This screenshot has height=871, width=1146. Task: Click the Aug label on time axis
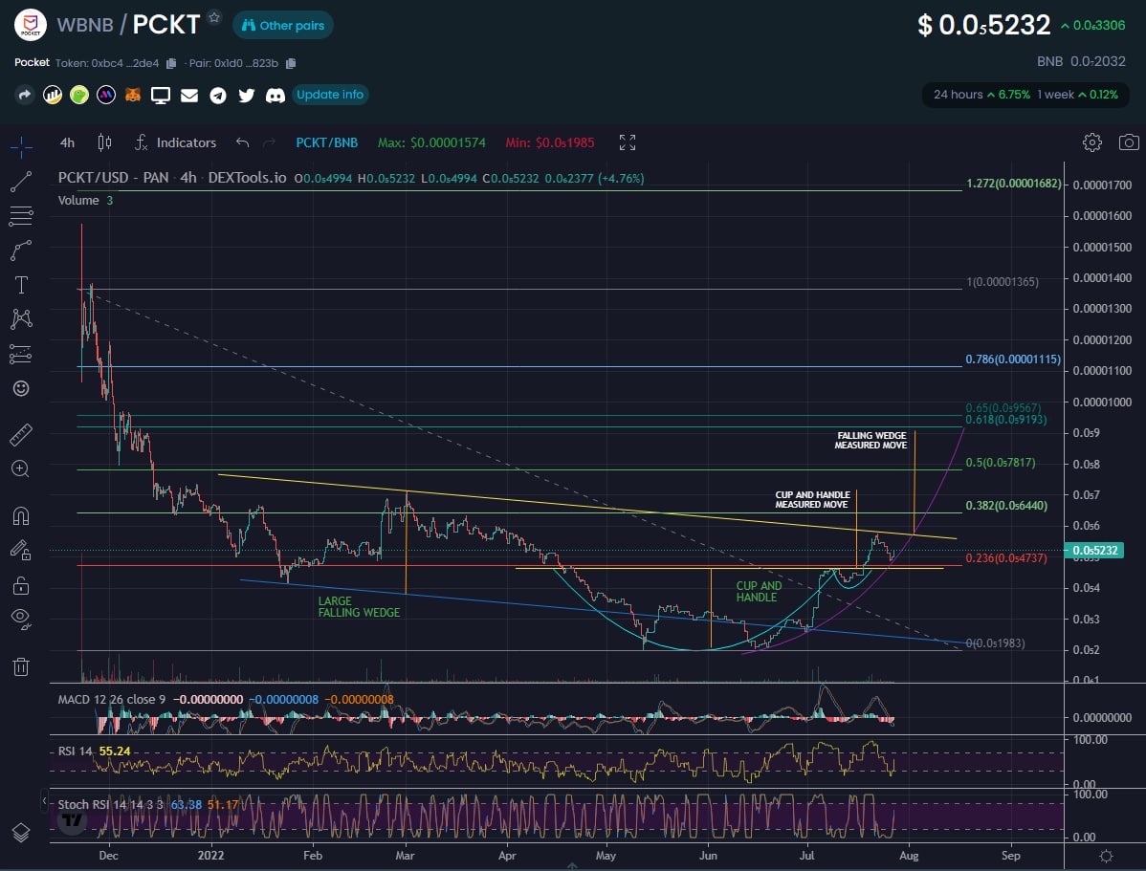coord(909,856)
